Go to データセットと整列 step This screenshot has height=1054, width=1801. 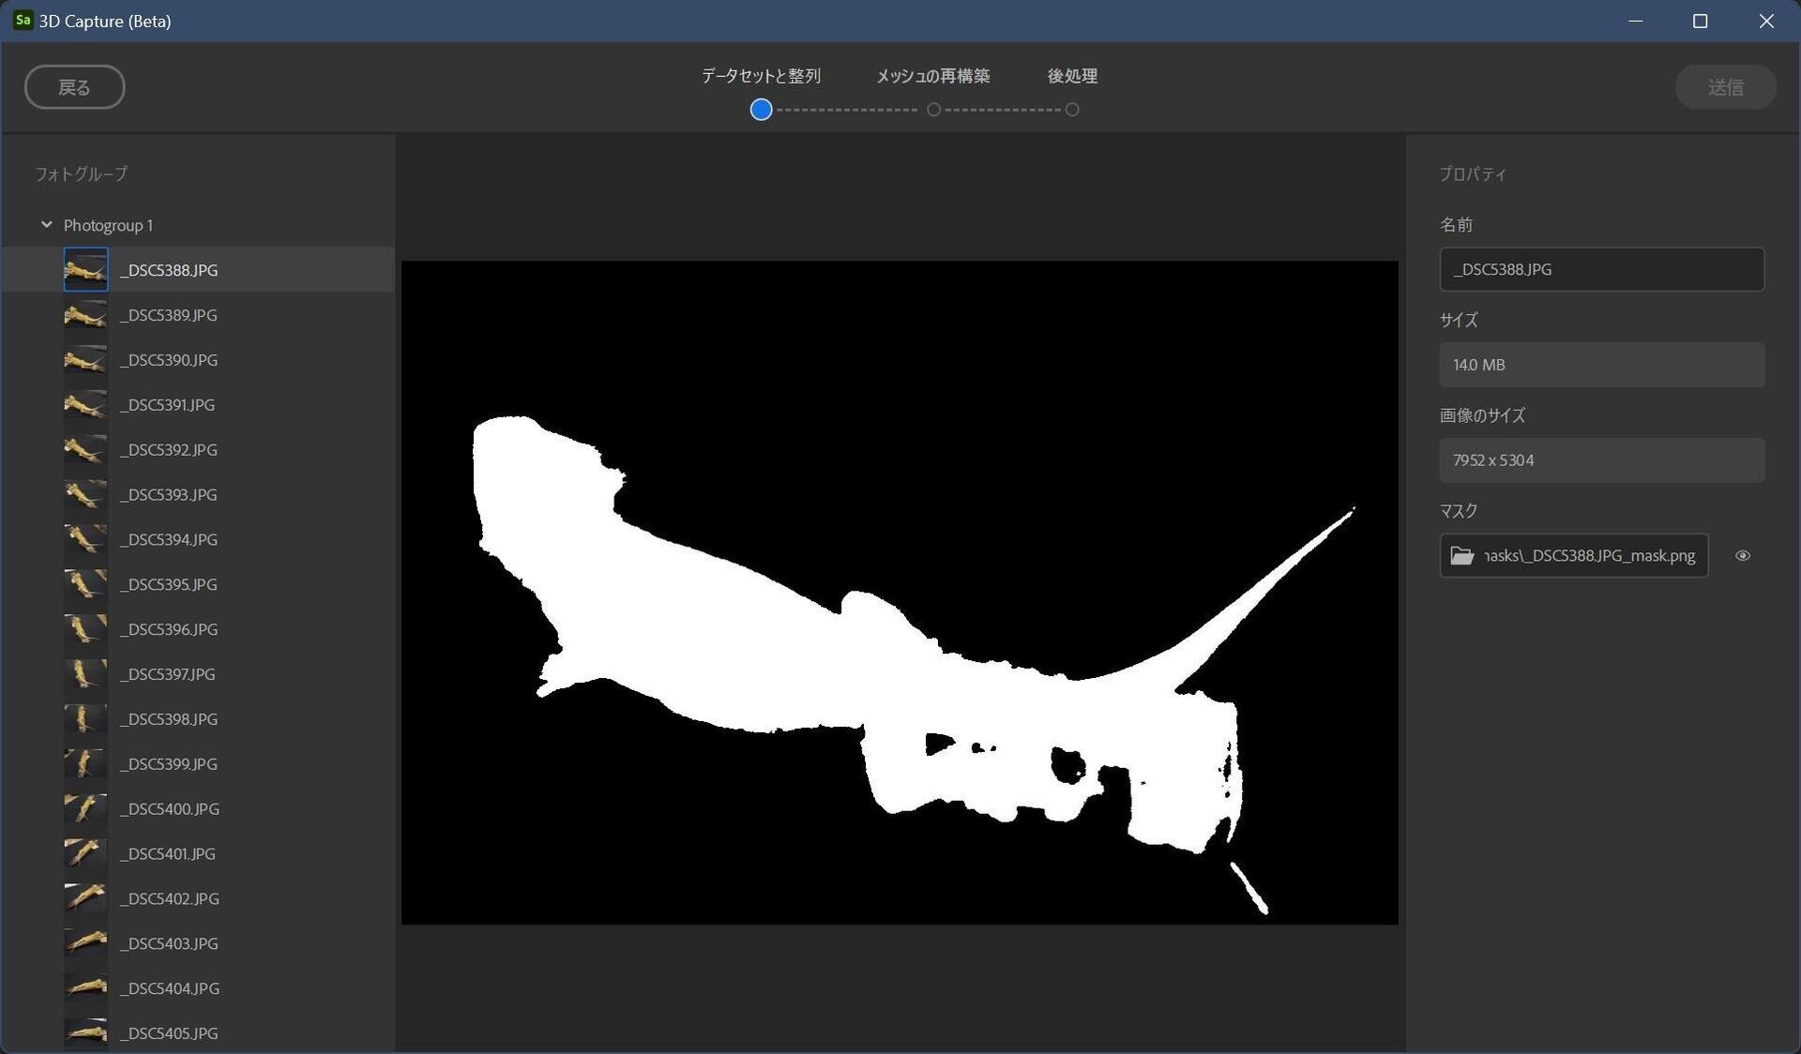[761, 76]
